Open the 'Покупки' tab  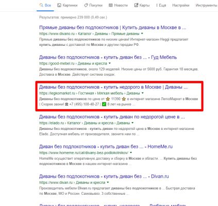pos(93,5)
